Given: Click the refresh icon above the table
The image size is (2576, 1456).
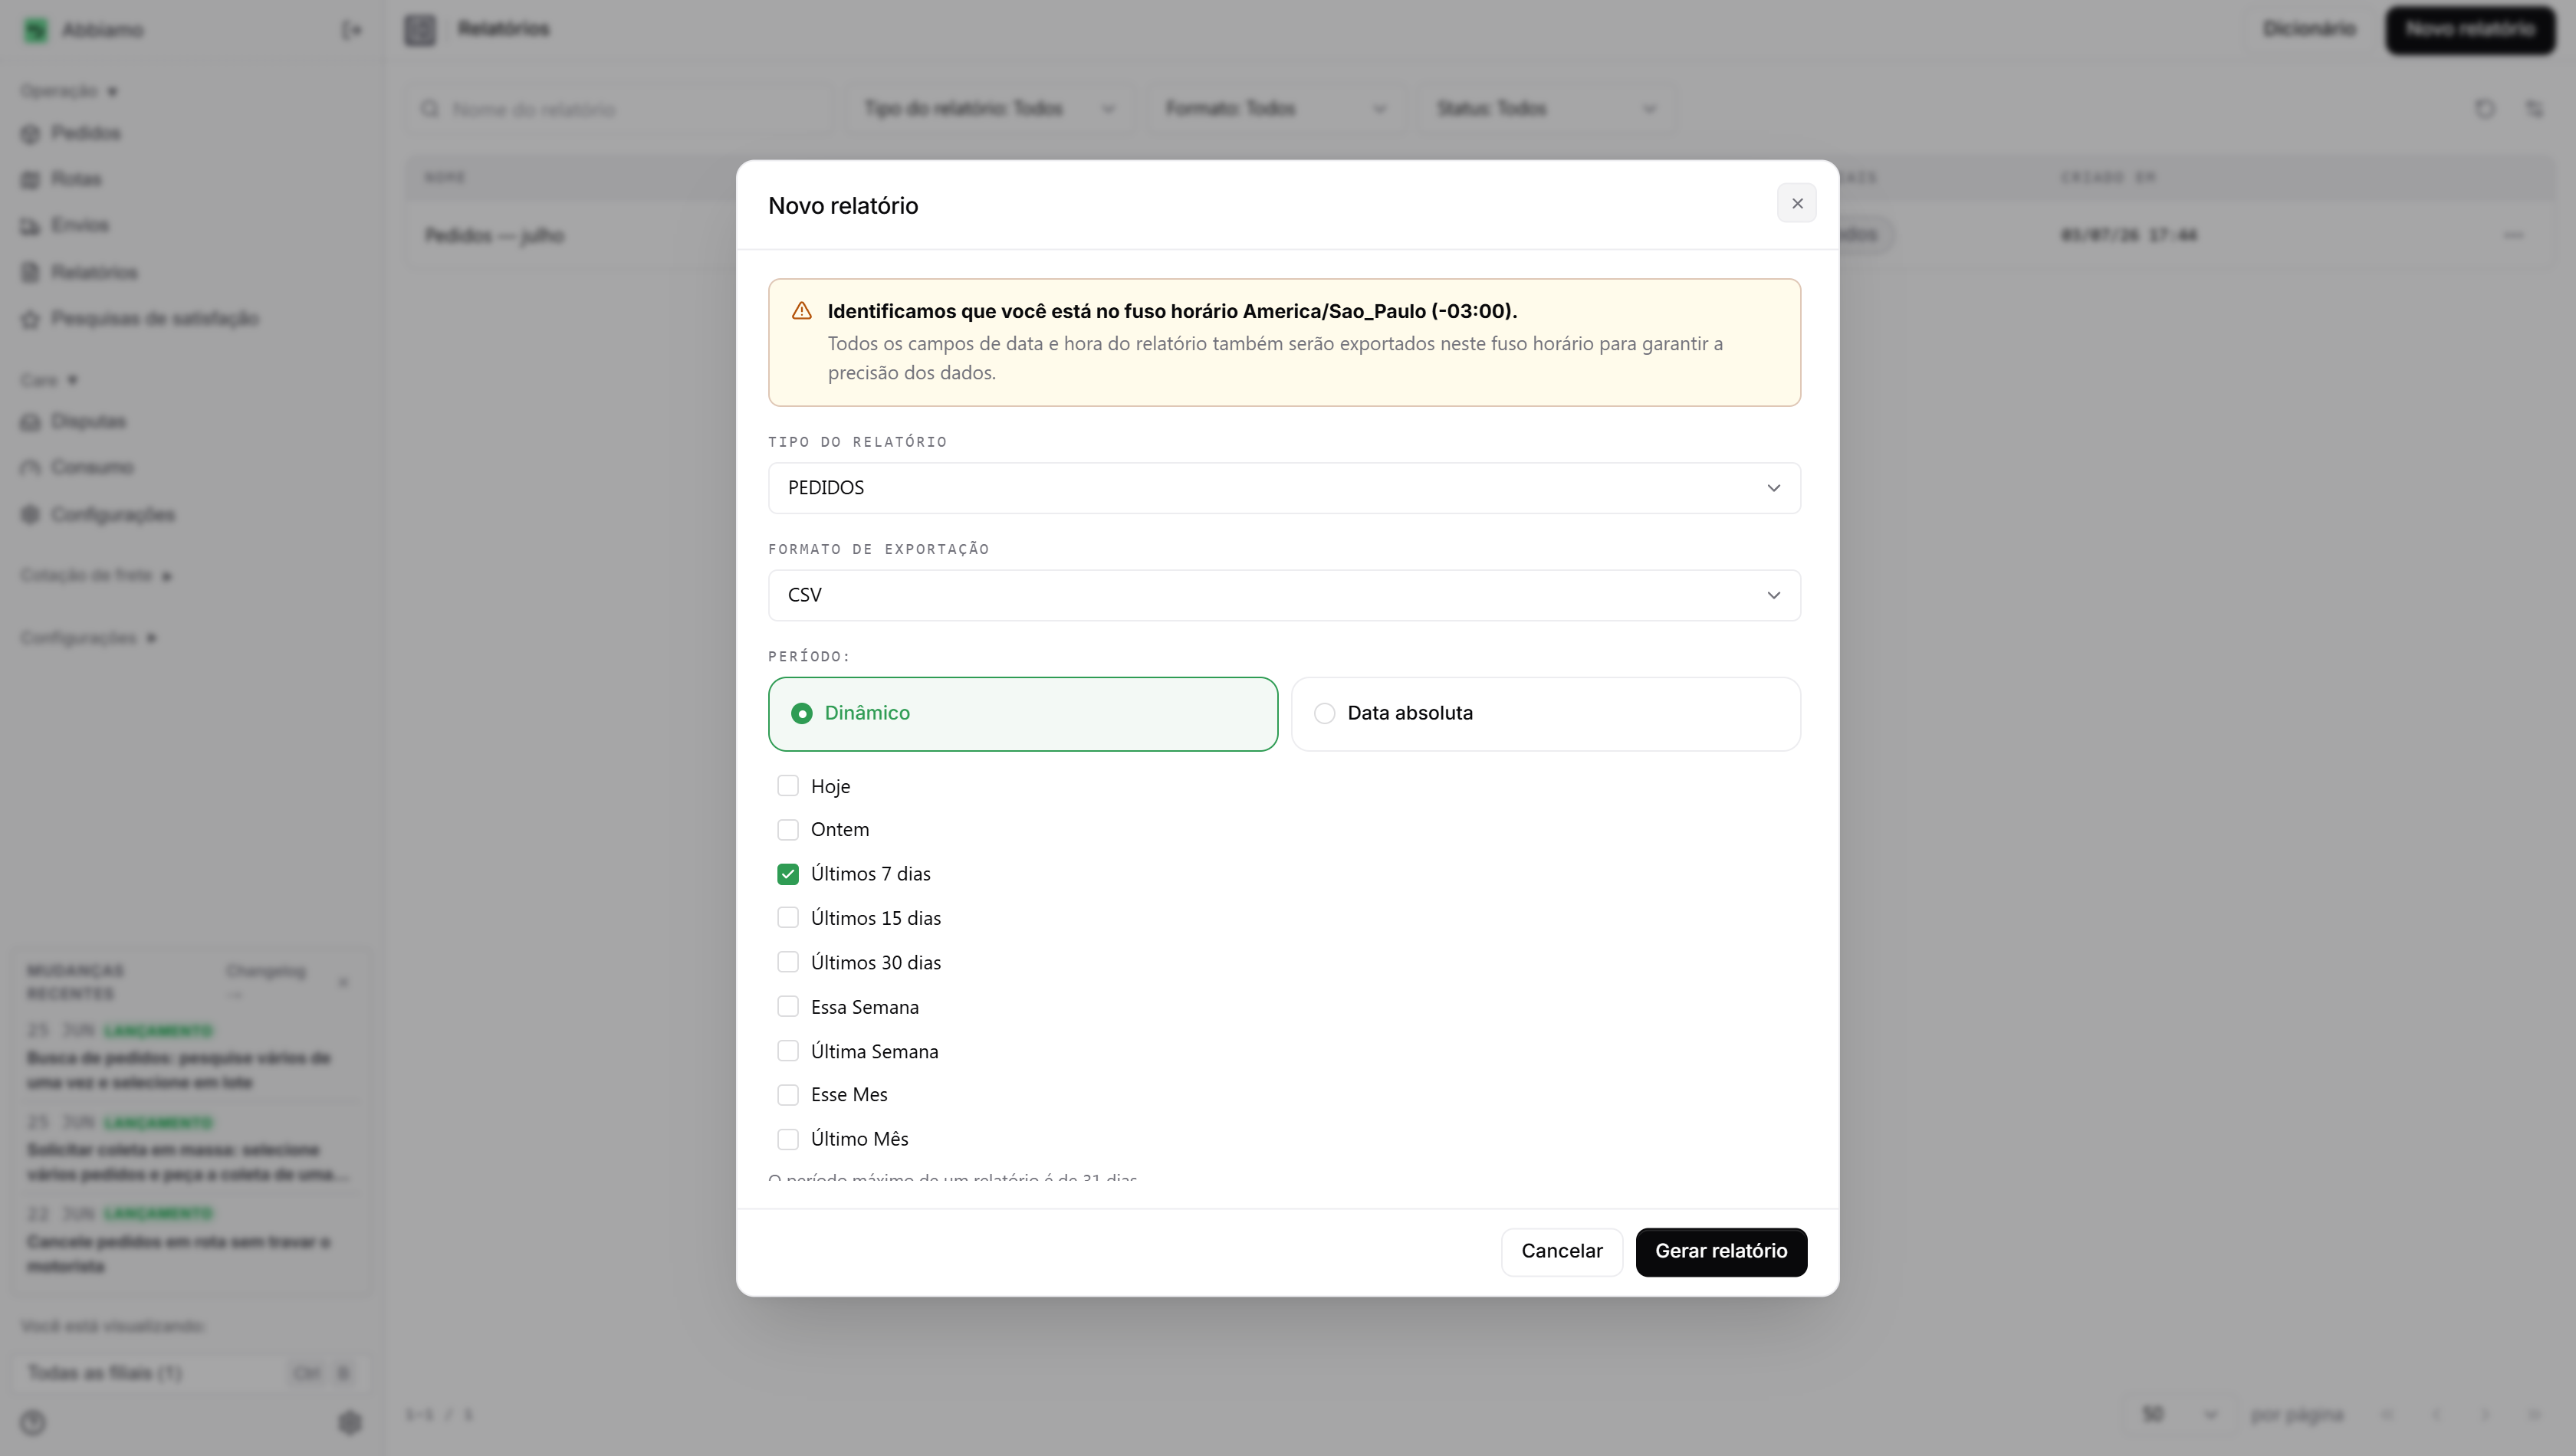Looking at the screenshot, I should [x=2485, y=109].
